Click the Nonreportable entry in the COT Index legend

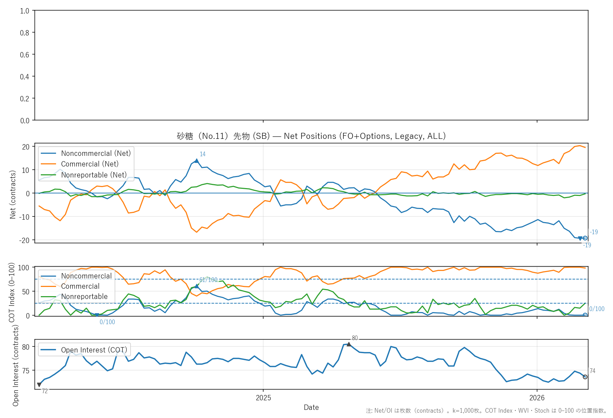click(x=84, y=296)
